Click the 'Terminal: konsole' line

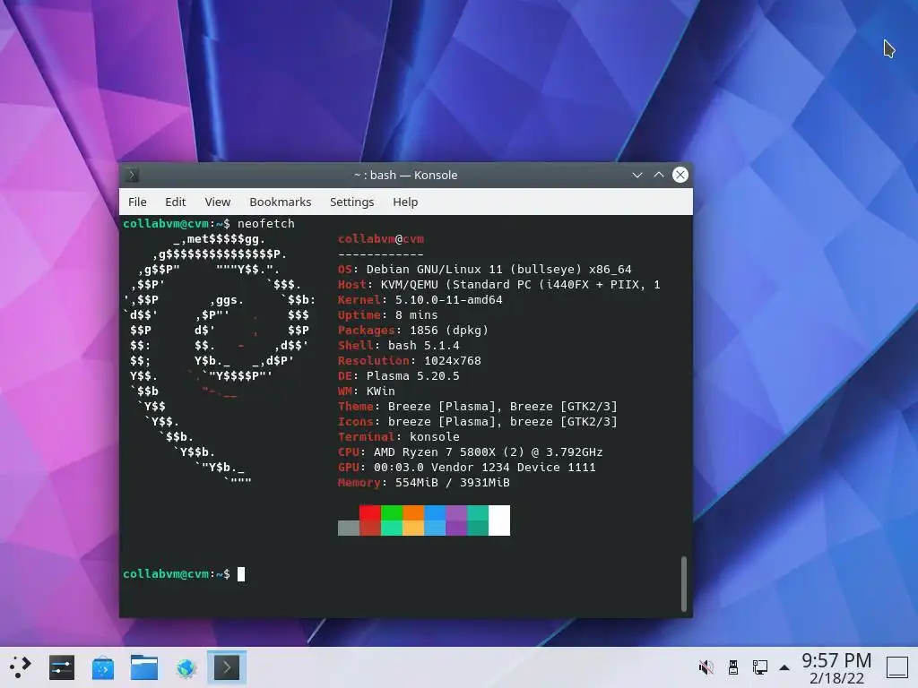[x=399, y=436]
